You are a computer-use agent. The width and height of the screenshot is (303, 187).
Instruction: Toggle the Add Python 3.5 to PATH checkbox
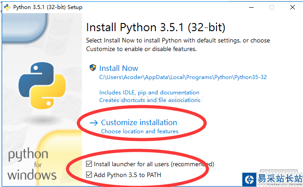pyautogui.click(x=89, y=174)
